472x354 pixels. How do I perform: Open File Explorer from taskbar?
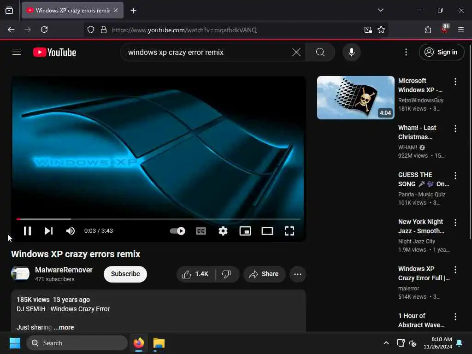pos(159,343)
